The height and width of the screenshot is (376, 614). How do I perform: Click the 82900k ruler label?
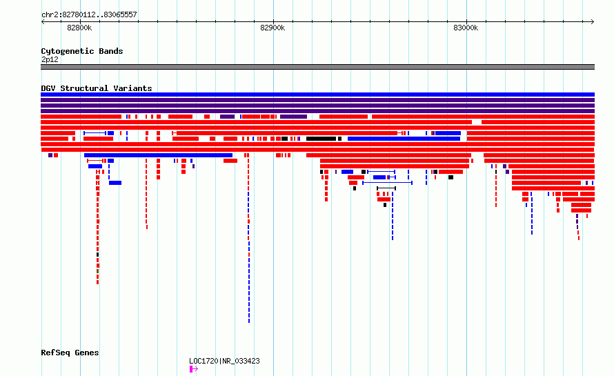coord(273,28)
